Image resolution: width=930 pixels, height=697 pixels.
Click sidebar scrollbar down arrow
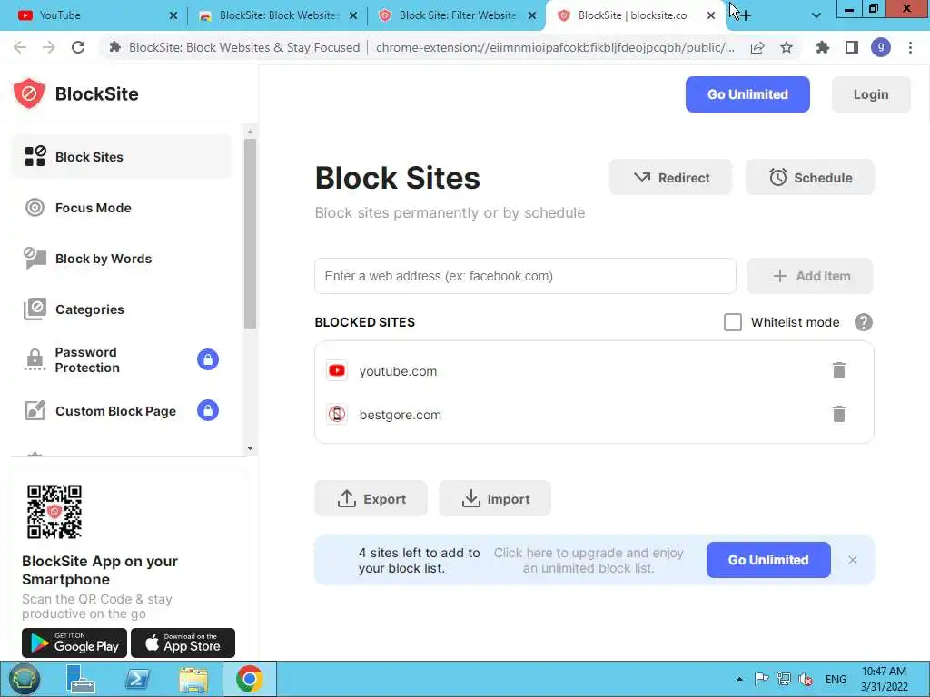250,448
